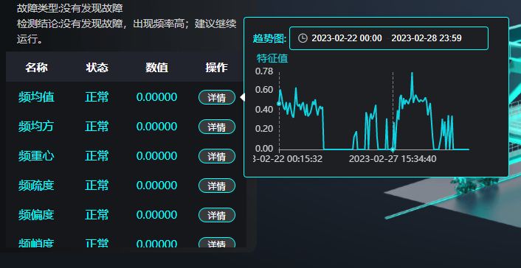Open 详情 for 频偏度 row

coord(217,215)
